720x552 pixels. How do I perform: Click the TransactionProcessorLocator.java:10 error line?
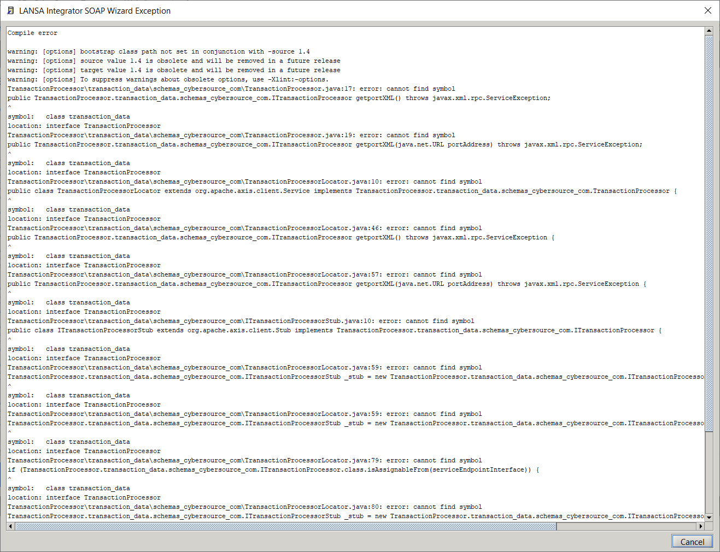(x=245, y=181)
